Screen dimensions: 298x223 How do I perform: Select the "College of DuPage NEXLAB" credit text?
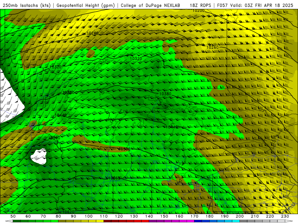pos(150,5)
